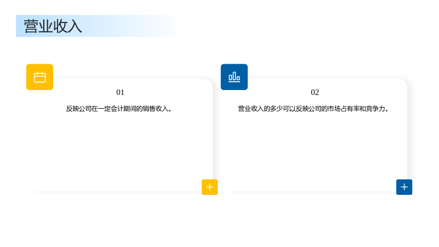
Task: Click the yellow plus button on left card
Action: tap(210, 187)
